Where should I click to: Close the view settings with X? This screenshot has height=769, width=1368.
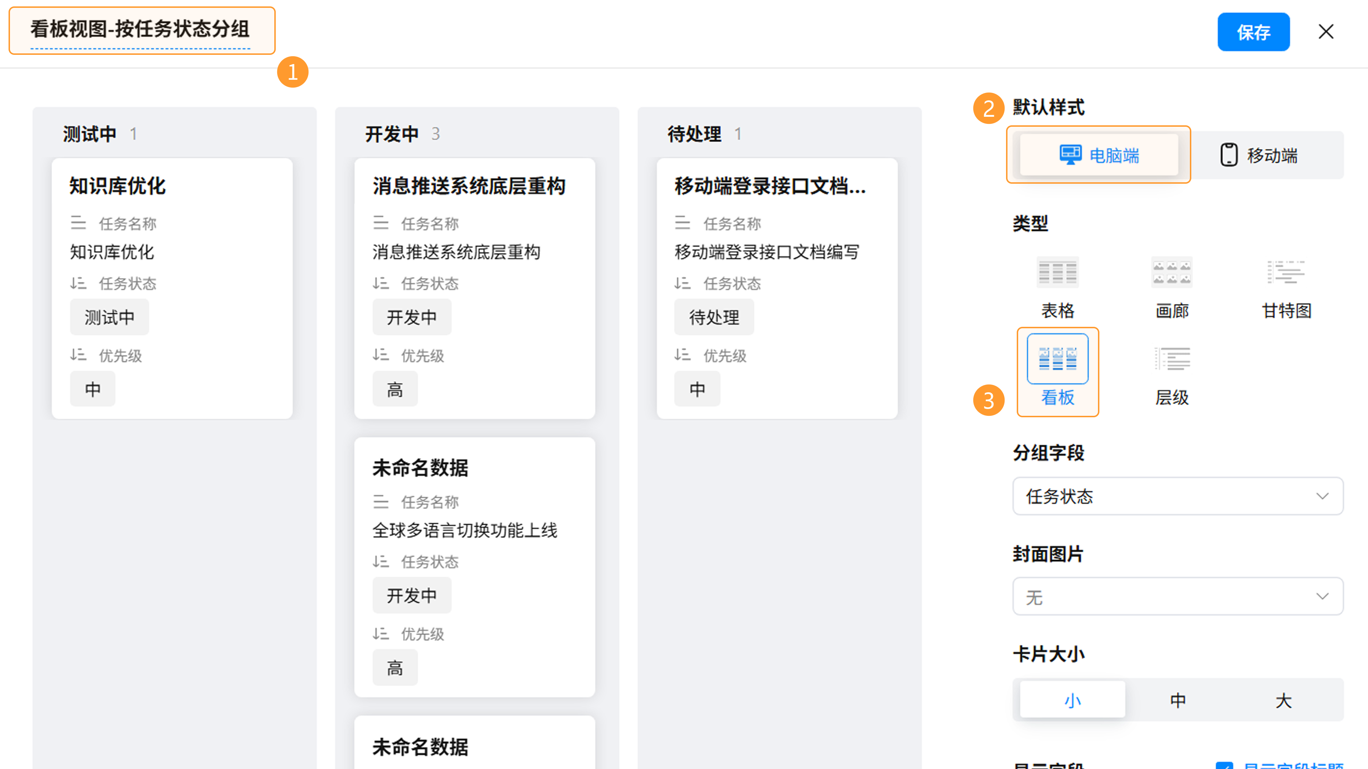1326,32
